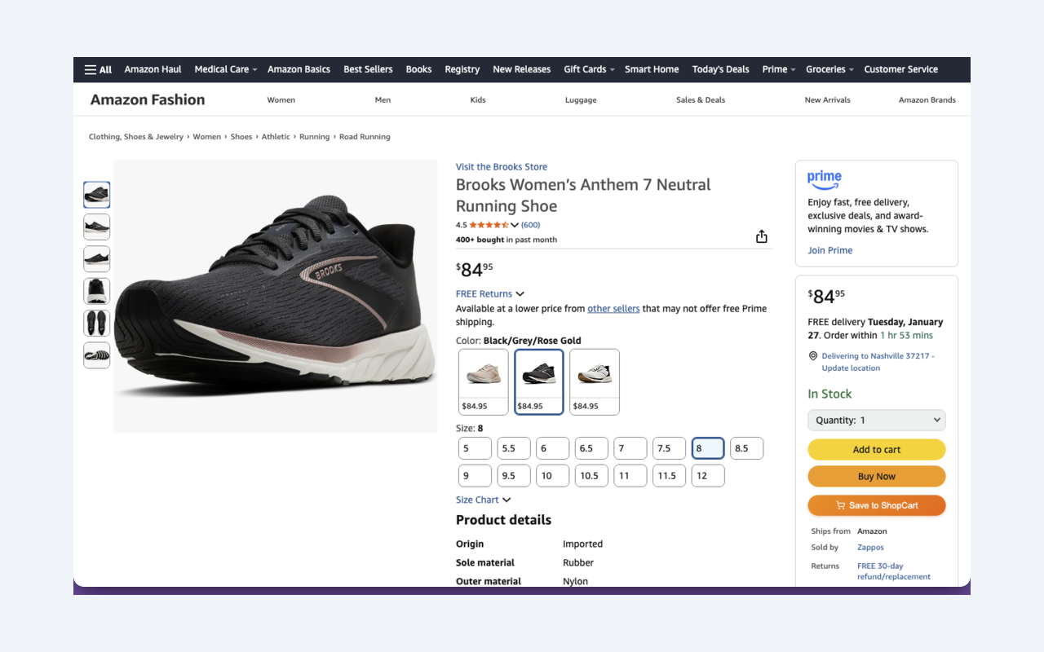Select size 11

tap(630, 475)
